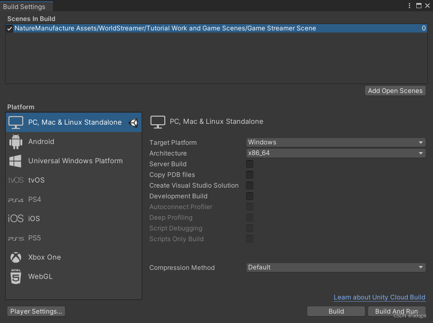This screenshot has width=433, height=323.
Task: Select the Android platform entry
Action: point(74,142)
